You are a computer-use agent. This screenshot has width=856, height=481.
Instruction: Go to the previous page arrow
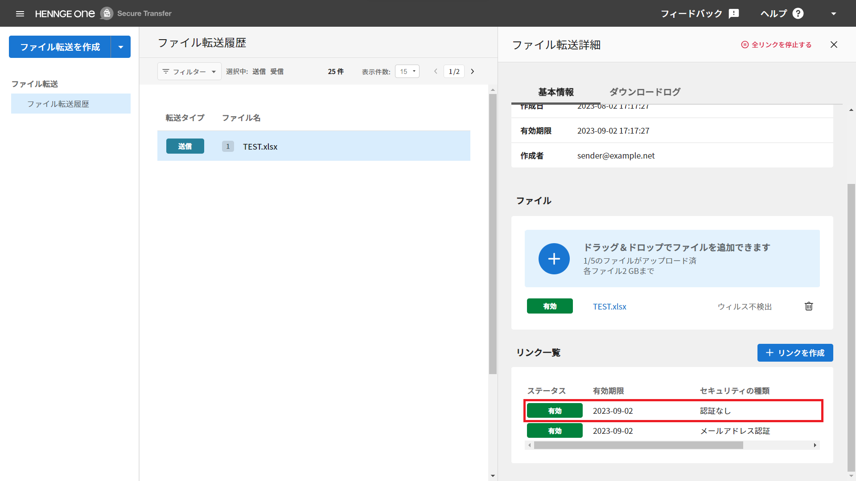[x=436, y=71]
